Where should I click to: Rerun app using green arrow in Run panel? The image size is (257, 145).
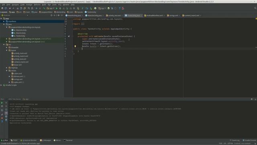[2, 103]
